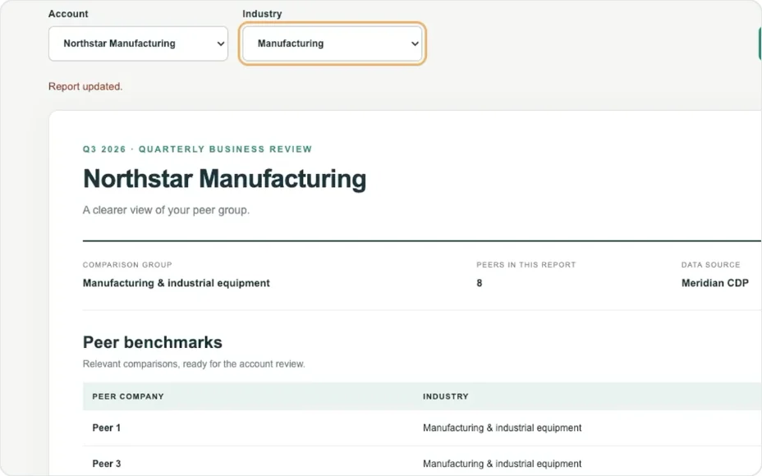
Task: Select the 'Peer 3' table cell
Action: [x=107, y=464]
